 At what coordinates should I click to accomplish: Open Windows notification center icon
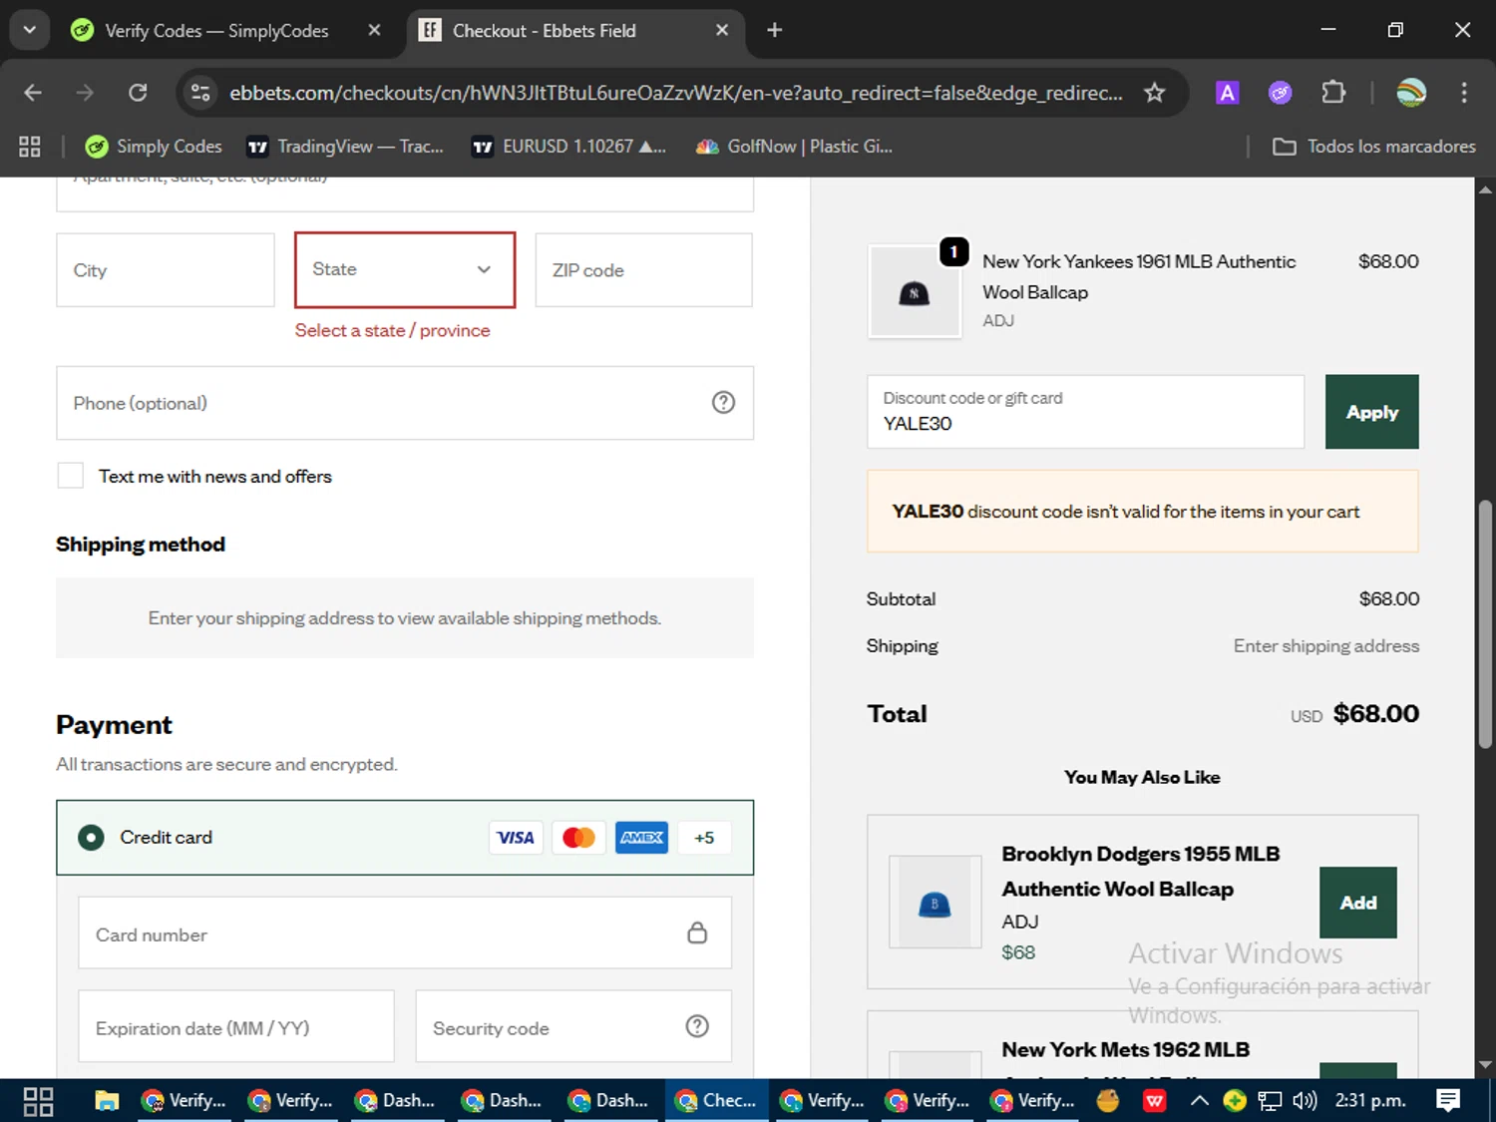point(1448,1101)
